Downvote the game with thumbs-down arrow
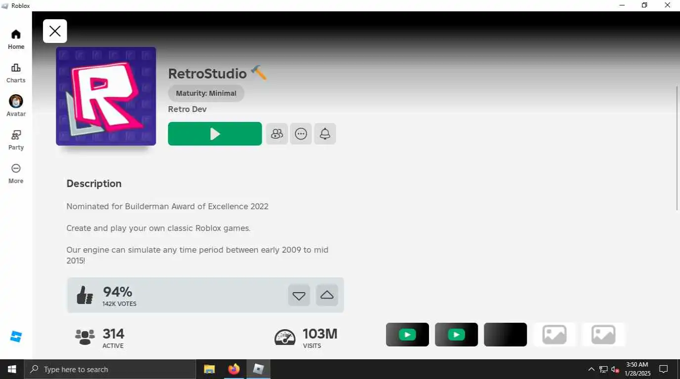This screenshot has height=379, width=680. 299,295
